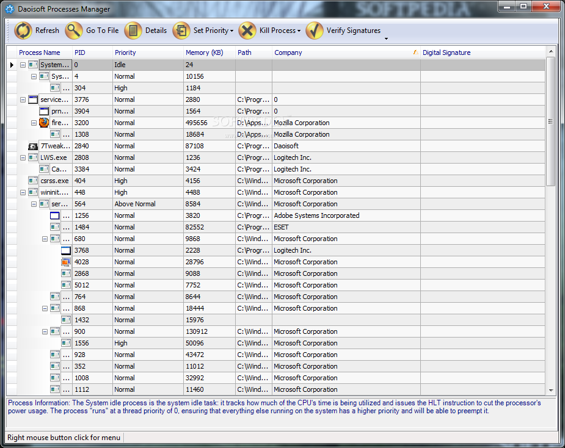Click the Refresh button label

coord(47,31)
